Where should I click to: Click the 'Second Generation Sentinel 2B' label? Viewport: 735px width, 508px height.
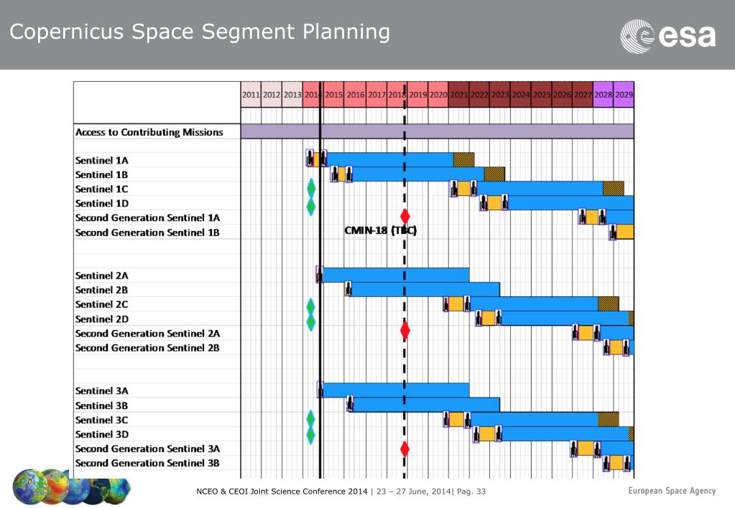click(x=147, y=348)
